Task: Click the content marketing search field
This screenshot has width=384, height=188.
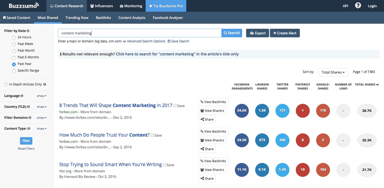Action: (x=139, y=33)
